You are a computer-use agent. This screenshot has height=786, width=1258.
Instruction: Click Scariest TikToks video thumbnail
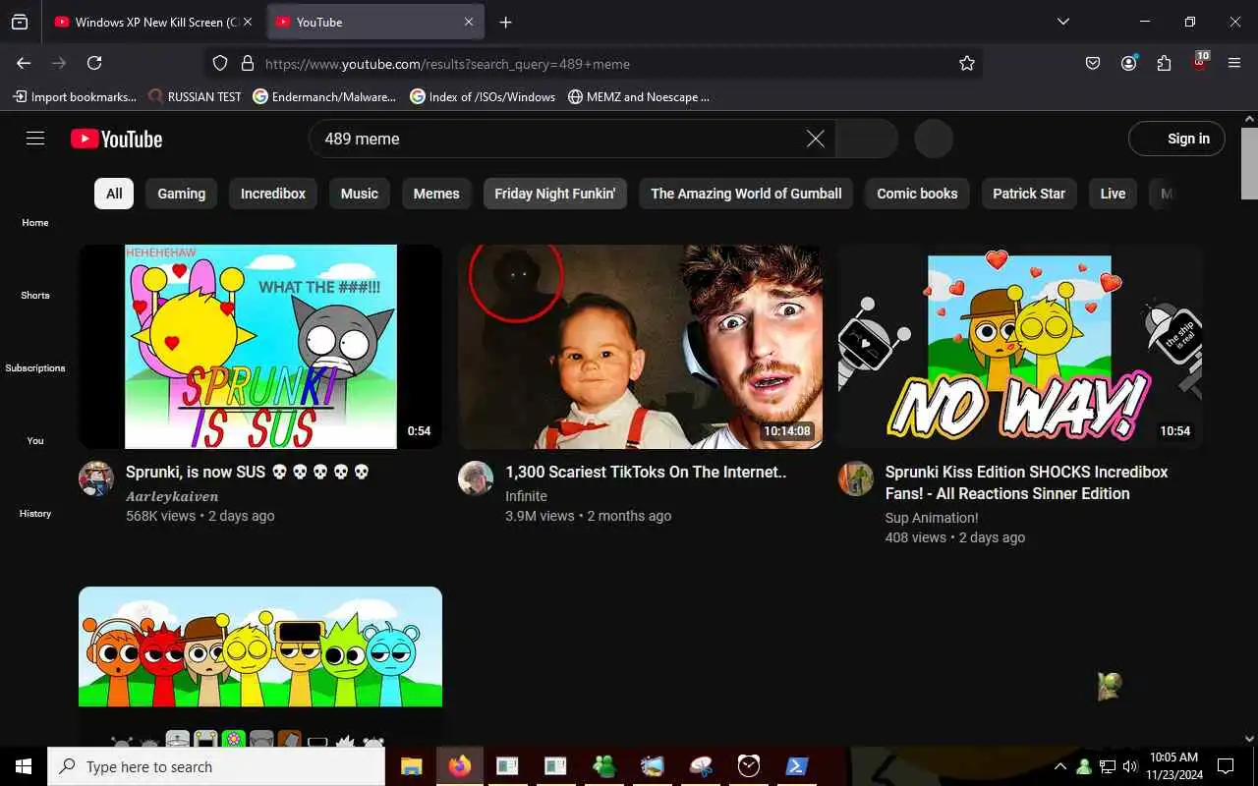640,347
